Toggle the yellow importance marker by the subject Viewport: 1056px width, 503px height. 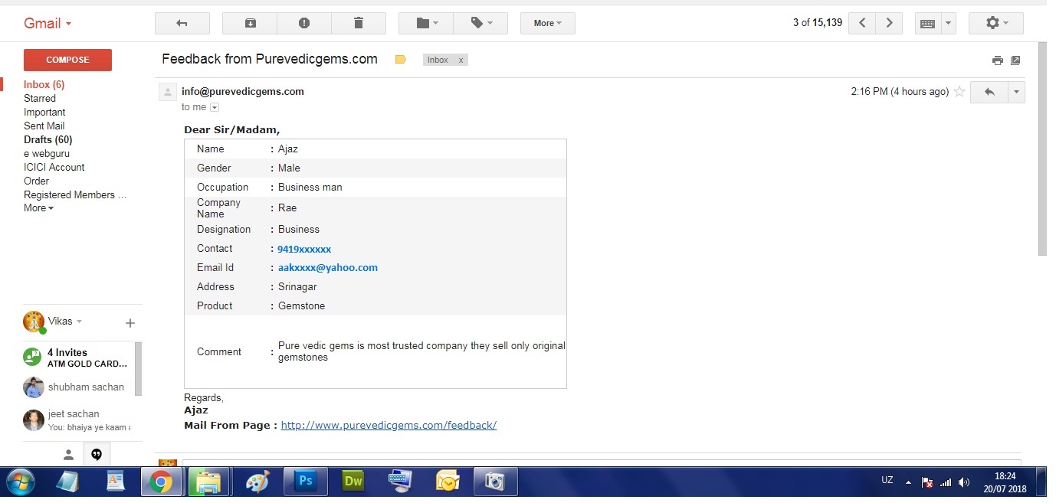click(x=400, y=60)
